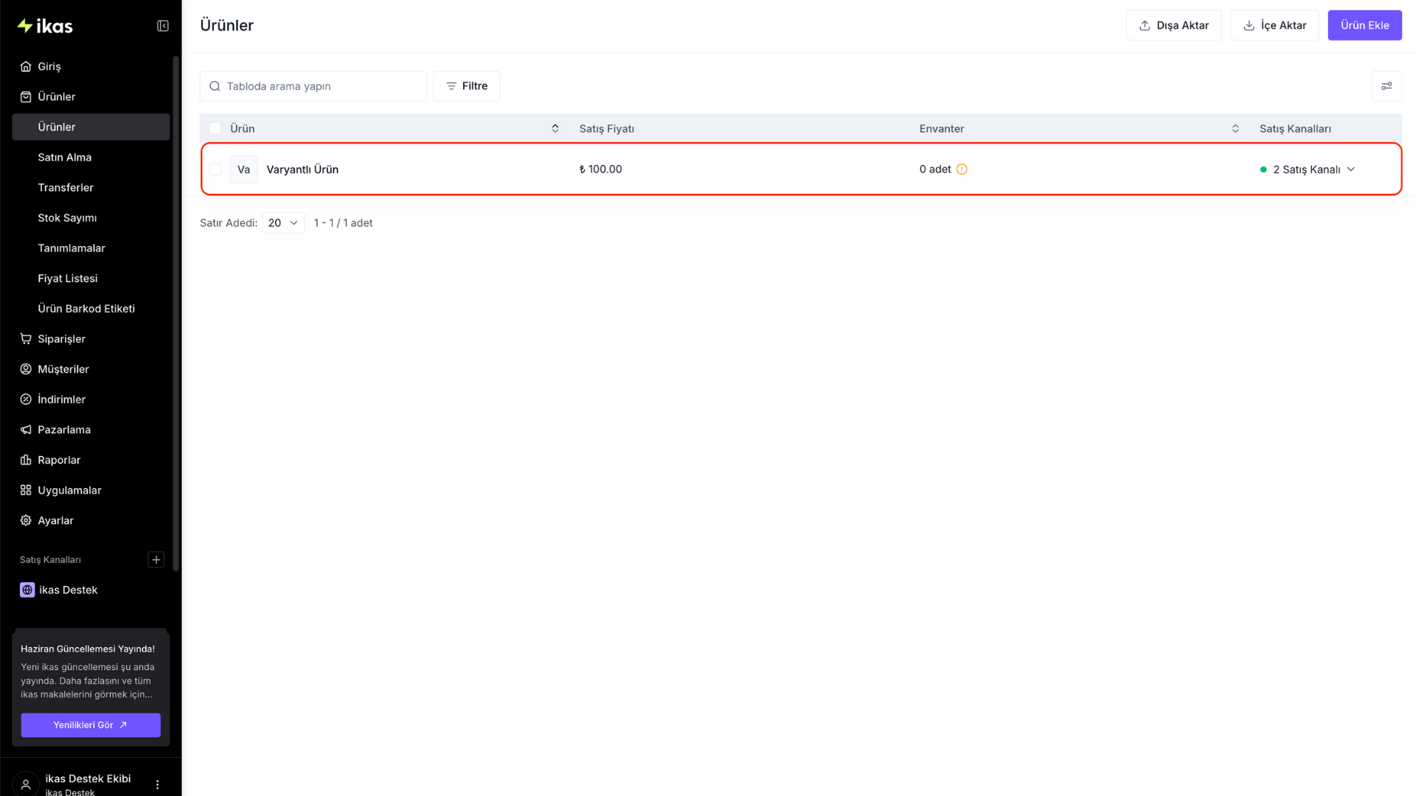Expand the 2 Satış Kanalı dropdown
The width and height of the screenshot is (1416, 796).
click(x=1308, y=170)
